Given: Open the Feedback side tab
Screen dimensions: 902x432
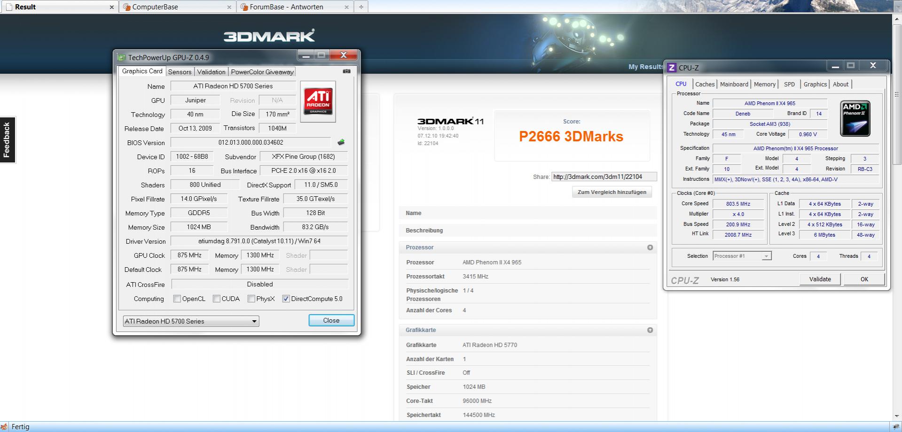Looking at the screenshot, I should (8, 140).
